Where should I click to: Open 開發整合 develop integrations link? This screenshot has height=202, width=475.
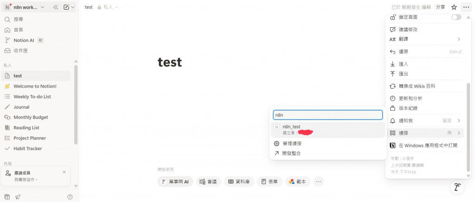328,153
